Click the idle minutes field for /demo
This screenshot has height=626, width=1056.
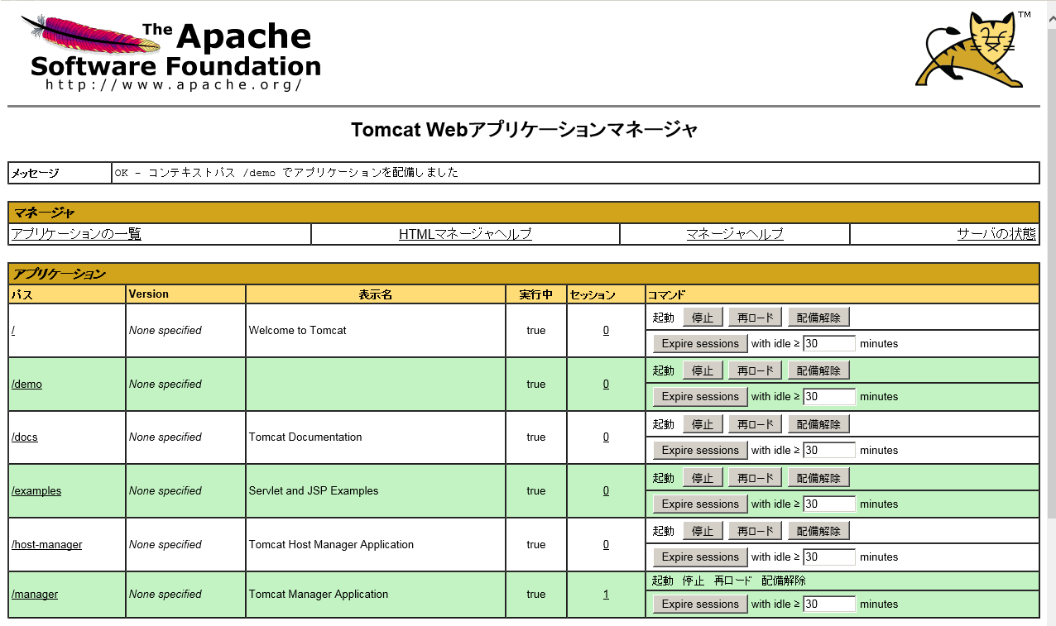click(829, 396)
